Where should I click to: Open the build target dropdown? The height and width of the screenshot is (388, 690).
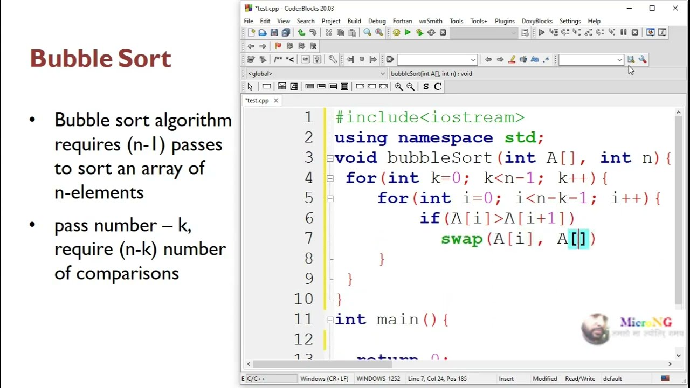pos(484,33)
